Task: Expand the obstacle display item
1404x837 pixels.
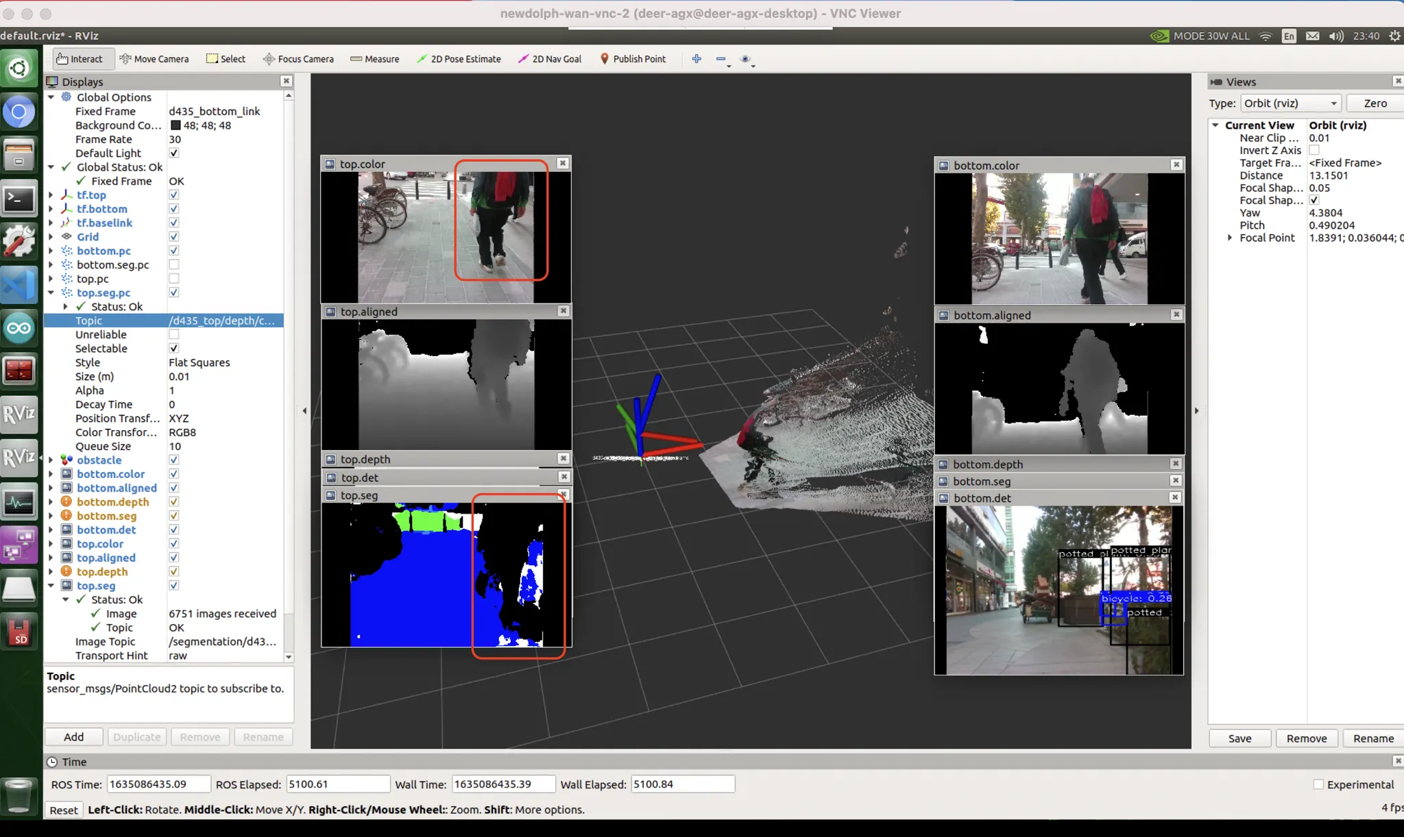Action: click(51, 460)
